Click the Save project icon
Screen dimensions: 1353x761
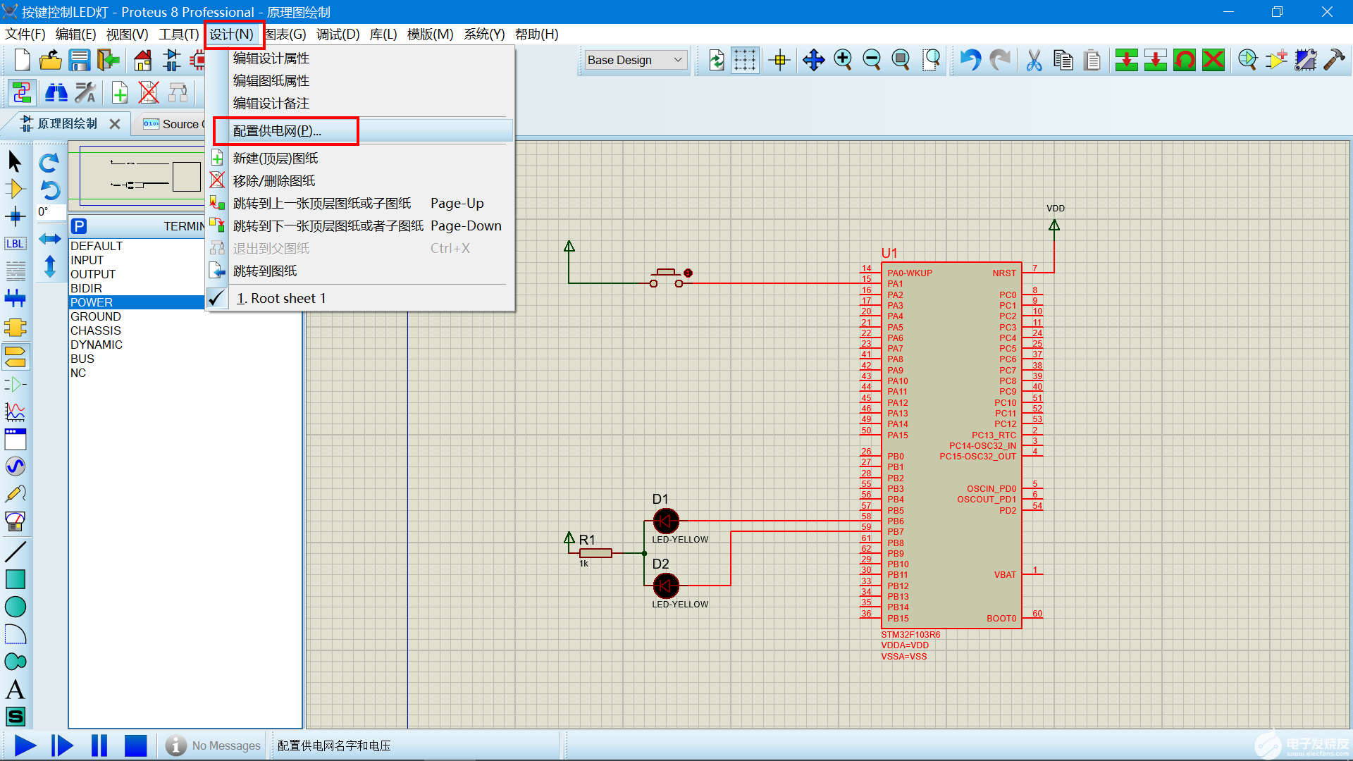pyautogui.click(x=80, y=61)
